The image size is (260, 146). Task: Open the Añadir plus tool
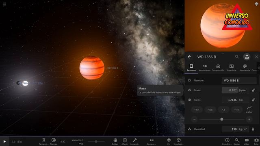[125, 142]
